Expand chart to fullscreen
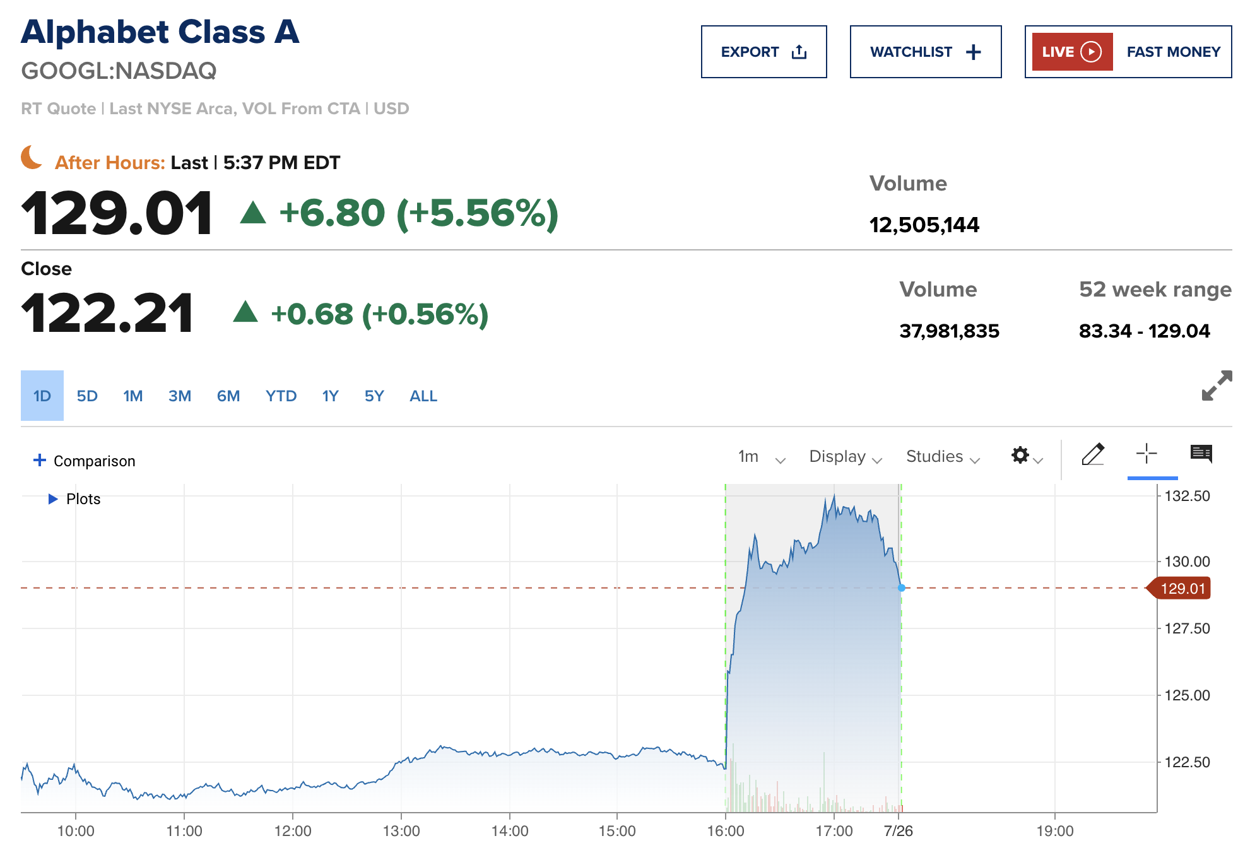The height and width of the screenshot is (848, 1238). coord(1216,386)
